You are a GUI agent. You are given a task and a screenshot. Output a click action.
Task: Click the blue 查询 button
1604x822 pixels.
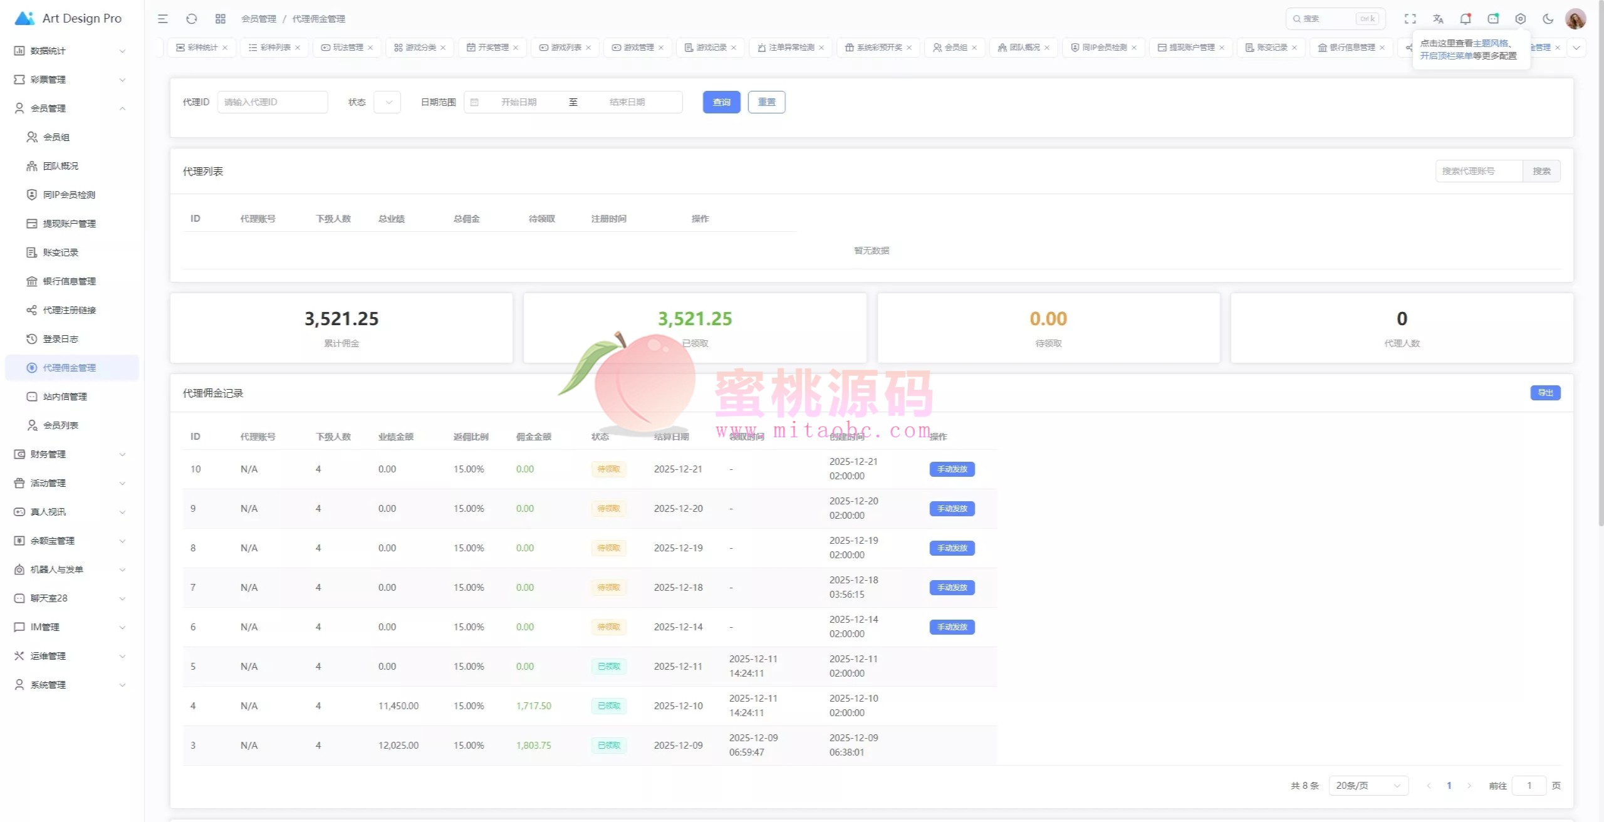(721, 102)
